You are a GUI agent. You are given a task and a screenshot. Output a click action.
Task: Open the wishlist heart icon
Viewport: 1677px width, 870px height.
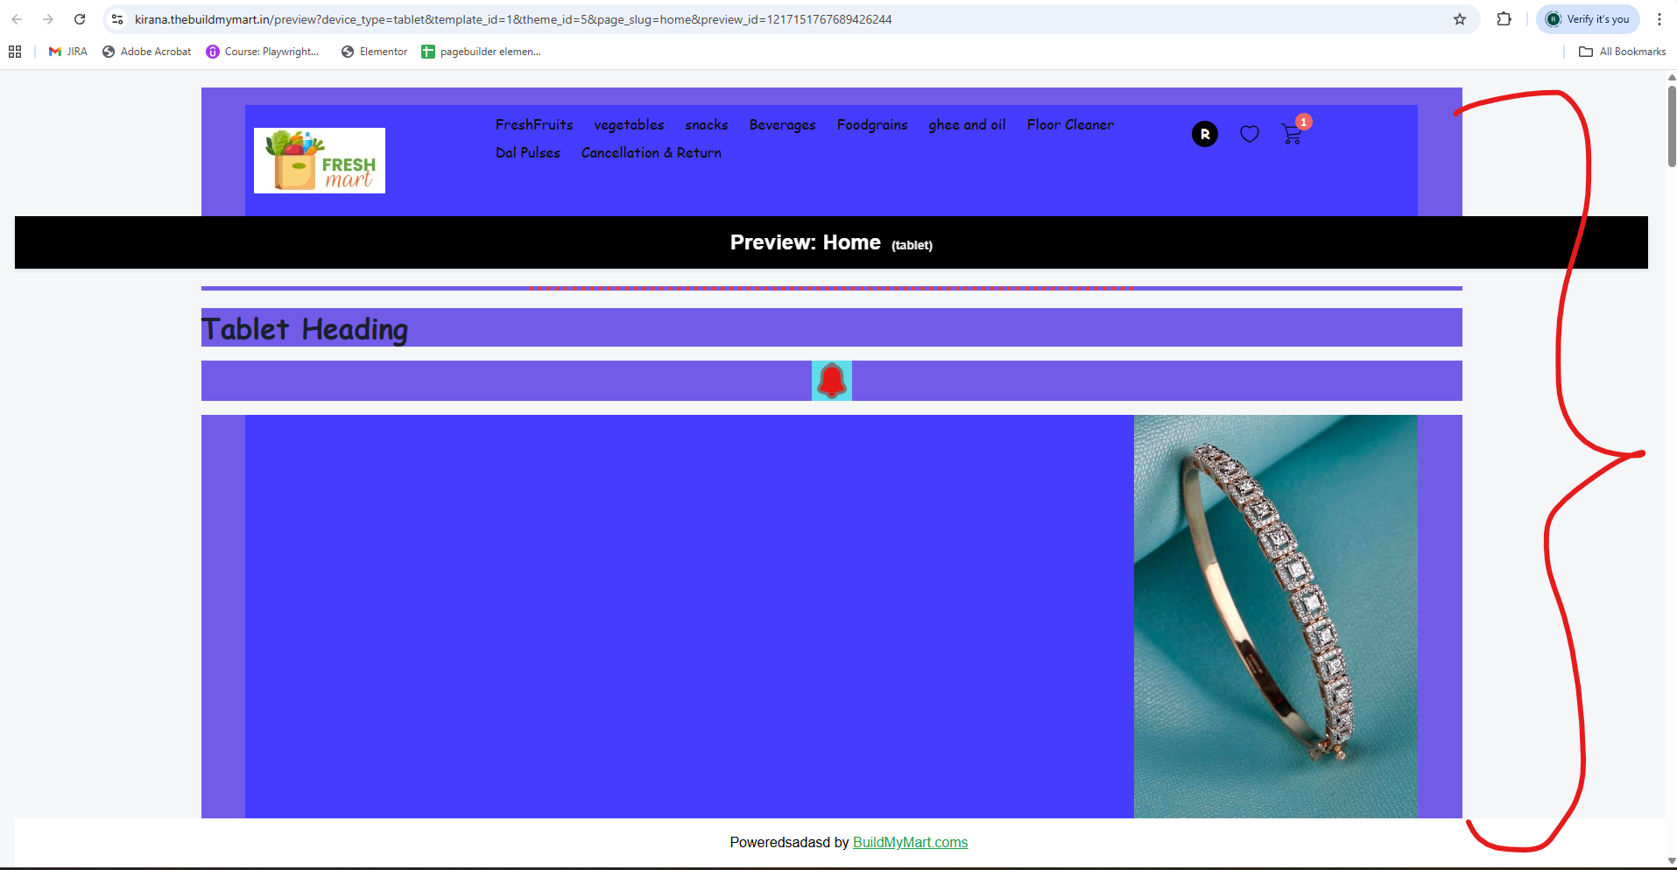(1250, 134)
